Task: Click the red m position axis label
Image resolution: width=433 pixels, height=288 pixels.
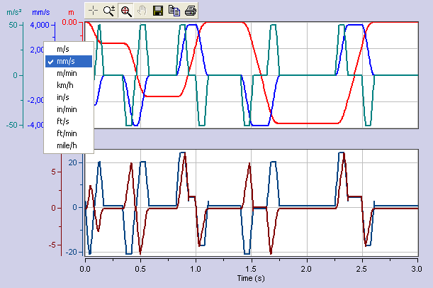Action: pos(70,13)
